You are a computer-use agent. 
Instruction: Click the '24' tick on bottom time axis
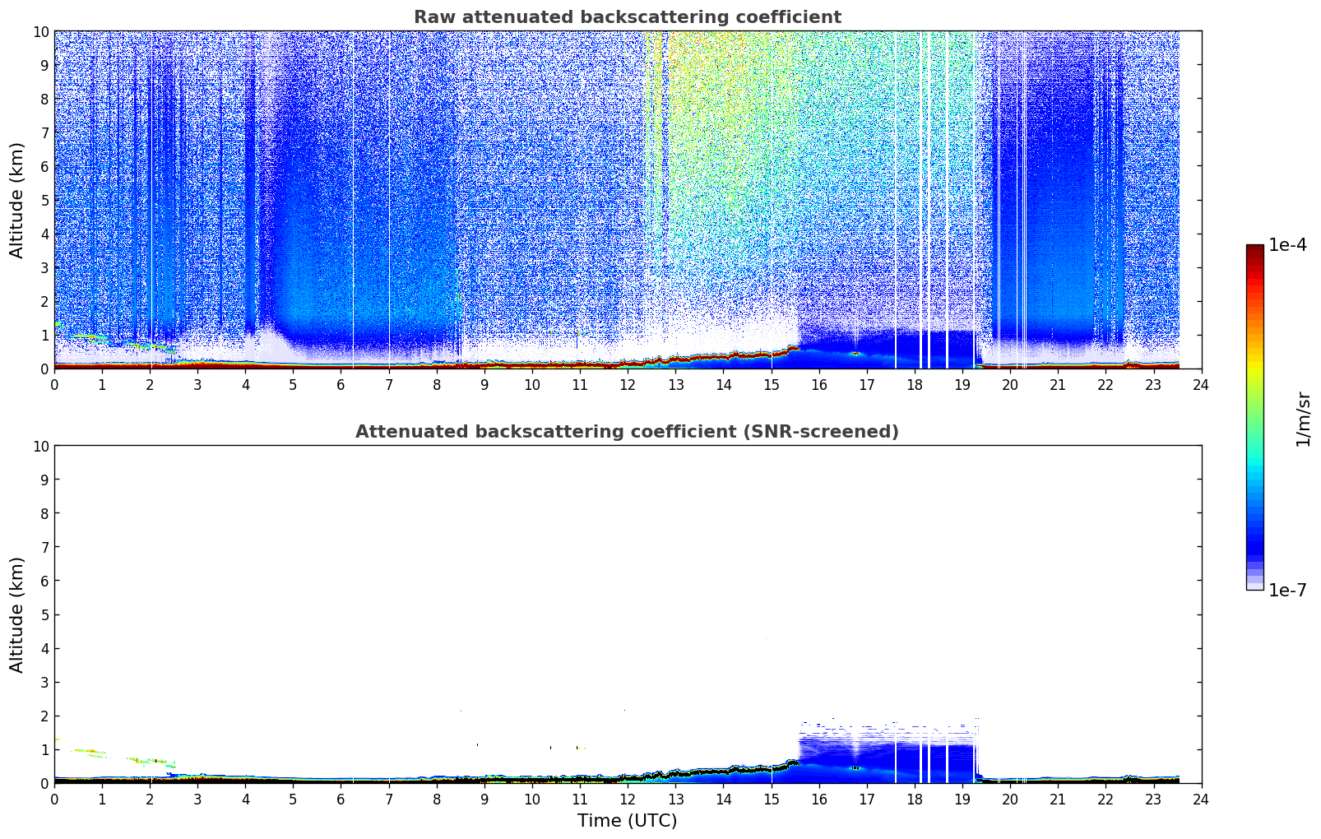point(1201,799)
